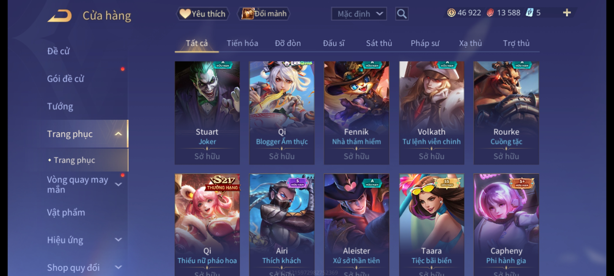
Task: Open Tướng in the sidebar
Action: click(60, 106)
